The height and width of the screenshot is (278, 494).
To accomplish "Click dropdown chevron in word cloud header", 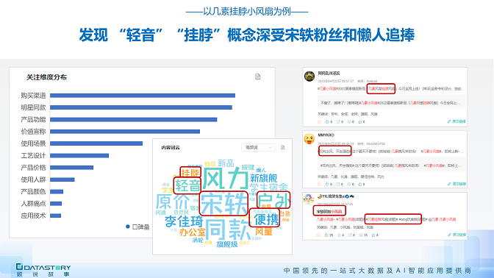I will coord(270,147).
